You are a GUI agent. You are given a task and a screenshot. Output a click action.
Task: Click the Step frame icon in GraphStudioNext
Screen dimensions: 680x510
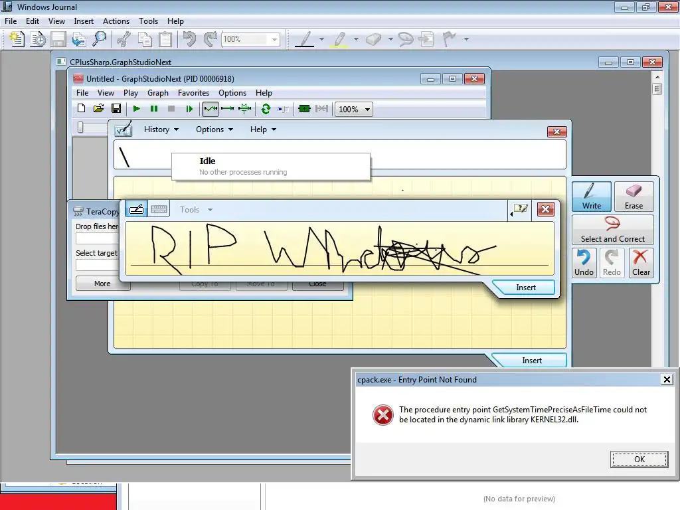[x=189, y=109]
